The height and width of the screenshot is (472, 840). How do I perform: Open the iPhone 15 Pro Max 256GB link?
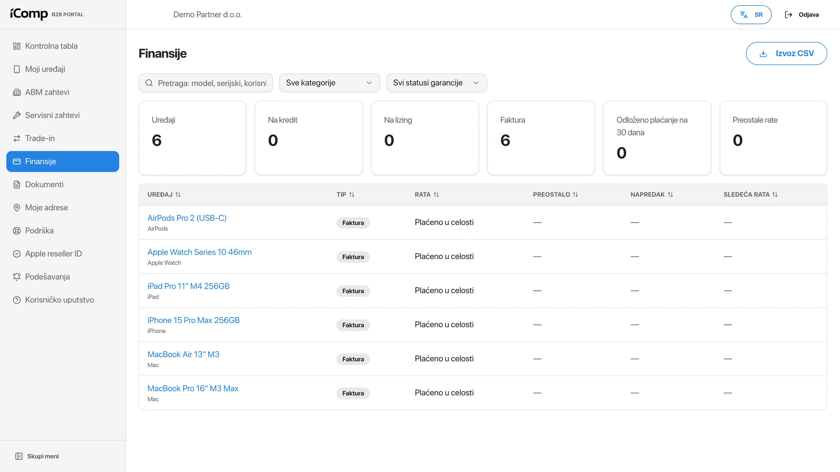click(x=194, y=320)
